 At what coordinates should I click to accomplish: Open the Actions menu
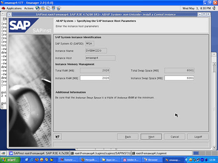[x=29, y=8]
